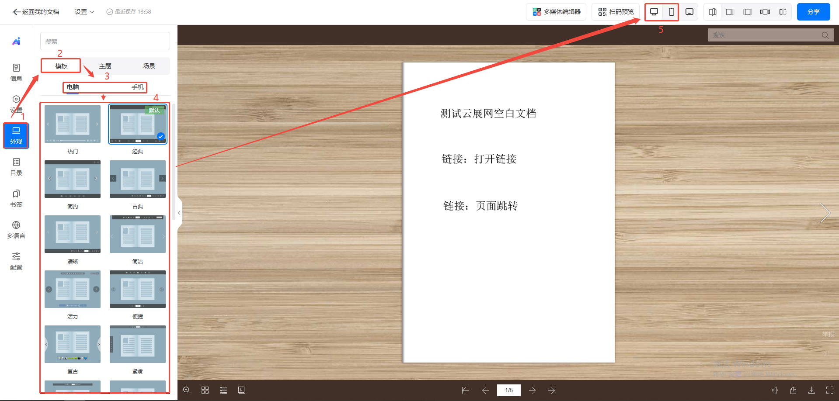This screenshot has height=401, width=839.
Task: Click the zoom-in magnifier in bottom toolbar
Action: [187, 390]
